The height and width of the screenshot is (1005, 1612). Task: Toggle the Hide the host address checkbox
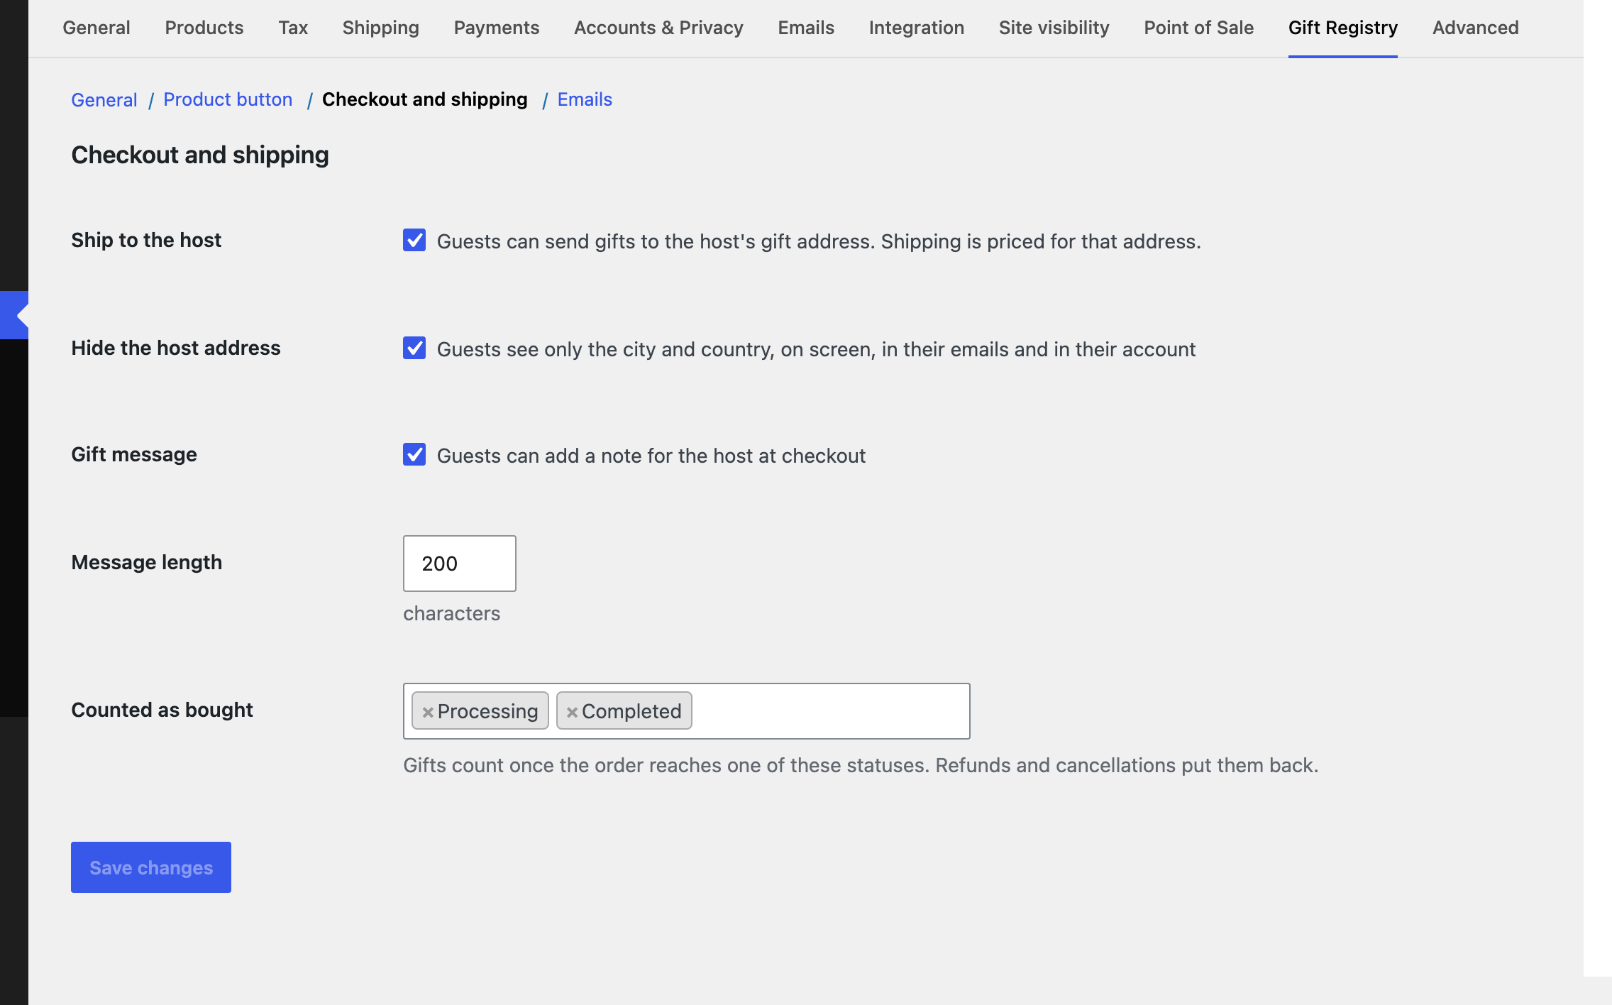(x=414, y=348)
